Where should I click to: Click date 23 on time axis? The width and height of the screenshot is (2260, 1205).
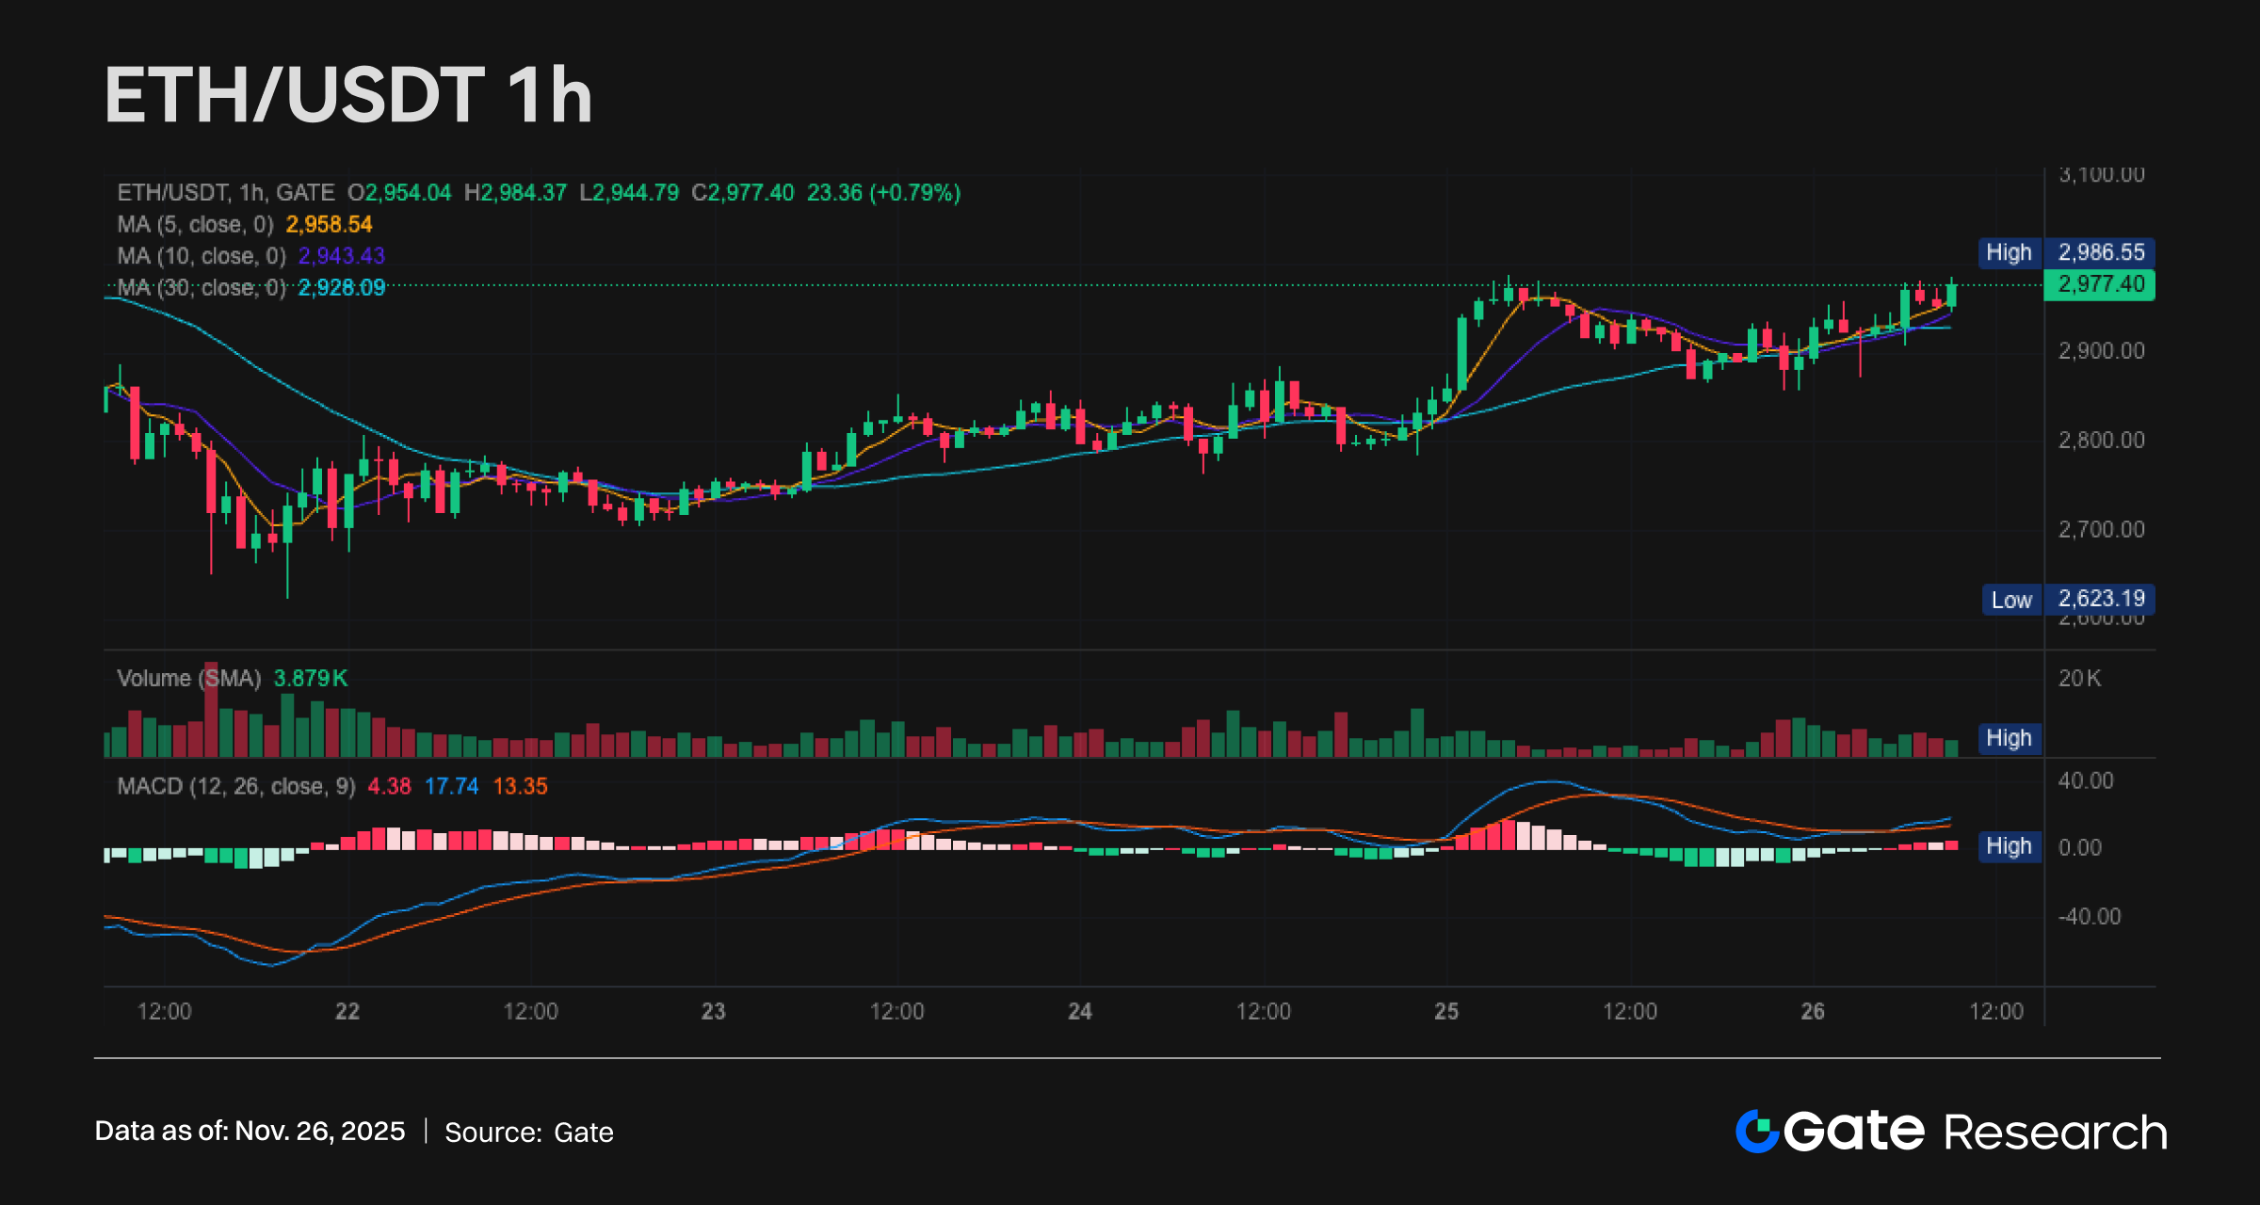tap(714, 1012)
